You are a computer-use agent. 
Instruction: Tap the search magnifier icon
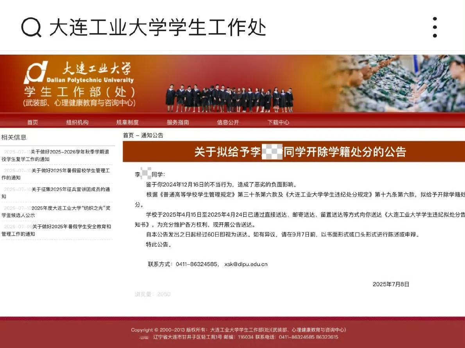(x=31, y=27)
